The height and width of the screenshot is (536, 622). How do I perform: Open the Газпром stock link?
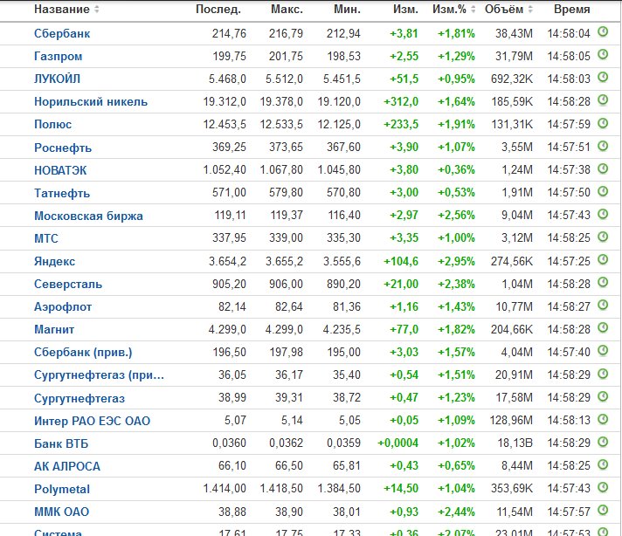pyautogui.click(x=59, y=56)
